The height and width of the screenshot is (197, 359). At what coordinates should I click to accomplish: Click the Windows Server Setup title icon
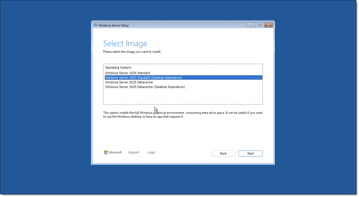pos(96,25)
